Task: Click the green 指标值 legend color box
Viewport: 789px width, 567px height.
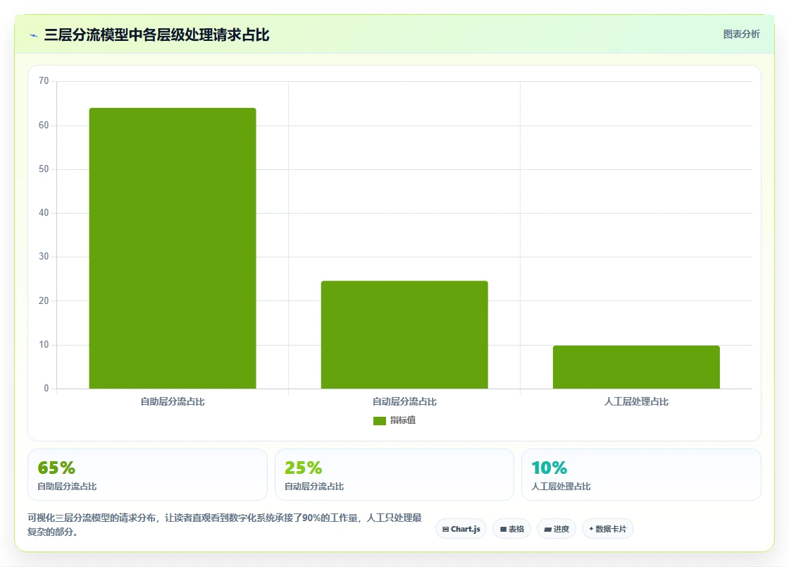Action: pos(380,421)
